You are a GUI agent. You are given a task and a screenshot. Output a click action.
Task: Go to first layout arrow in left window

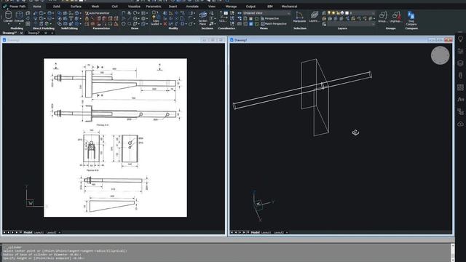tap(4, 232)
